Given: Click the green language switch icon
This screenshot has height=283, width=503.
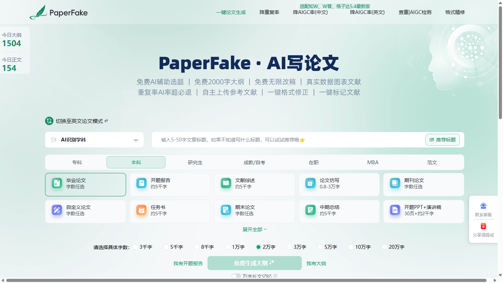Looking at the screenshot, I should click(49, 121).
